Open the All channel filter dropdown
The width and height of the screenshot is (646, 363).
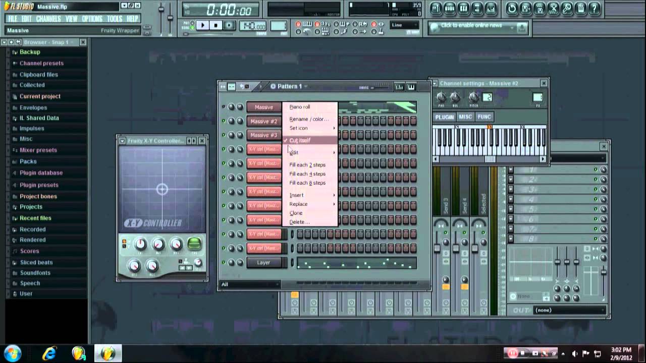pos(249,284)
